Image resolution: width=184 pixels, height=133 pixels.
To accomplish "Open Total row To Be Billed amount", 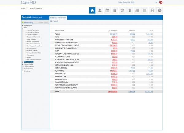I will pyautogui.click(x=113, y=92).
